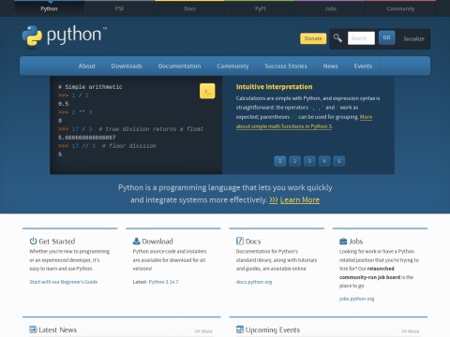
Task: Click the Upcoming Events calendar icon
Action: (240, 330)
